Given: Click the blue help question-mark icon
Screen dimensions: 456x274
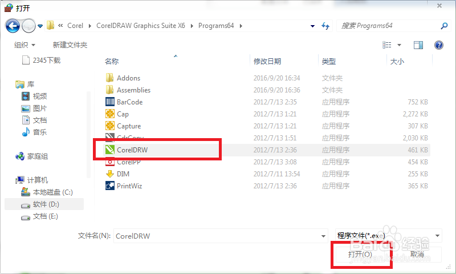Looking at the screenshot, I should point(439,45).
